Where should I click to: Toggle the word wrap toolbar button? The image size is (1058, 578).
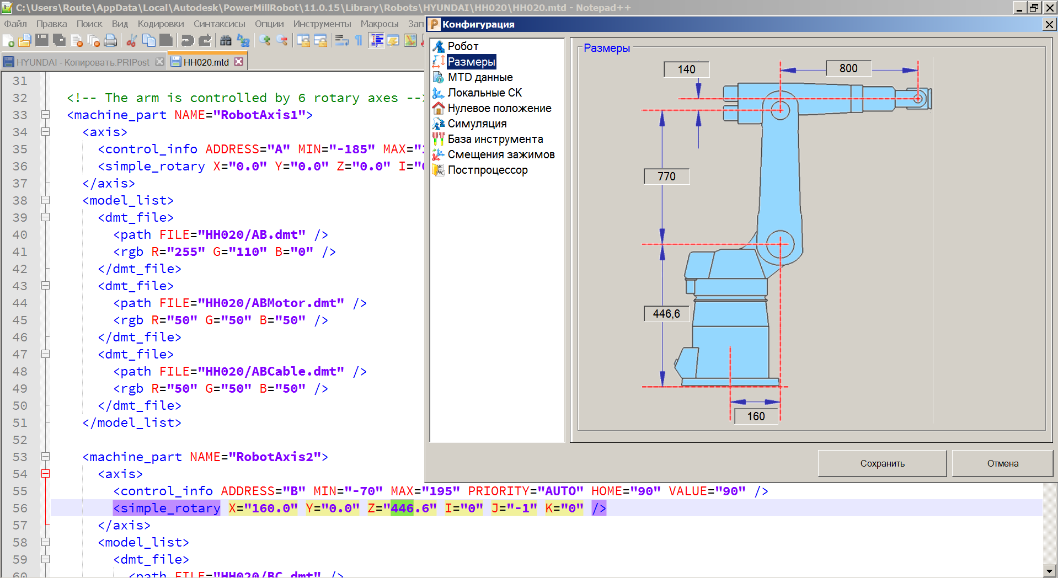341,41
